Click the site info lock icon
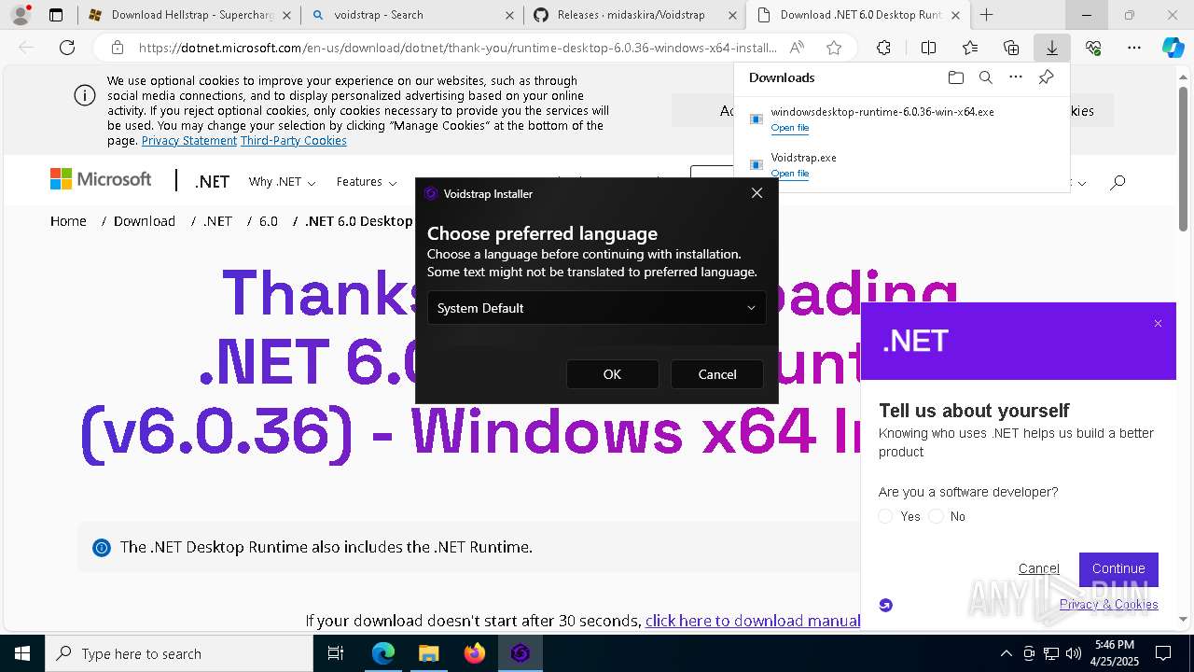The height and width of the screenshot is (672, 1194). 117,48
